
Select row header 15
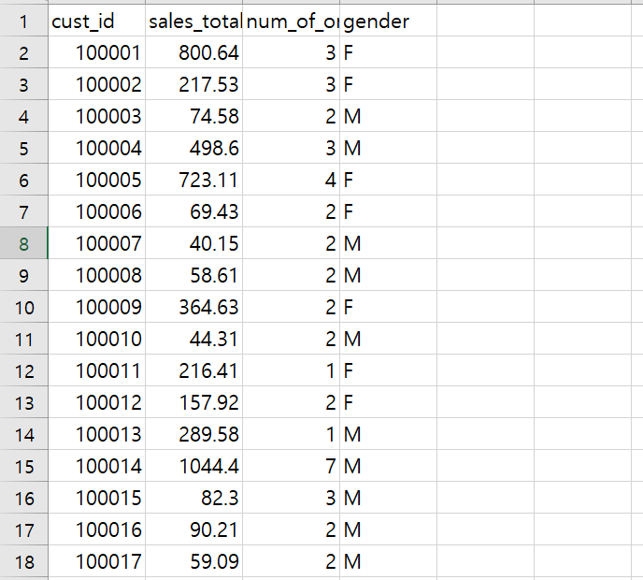pyautogui.click(x=23, y=466)
